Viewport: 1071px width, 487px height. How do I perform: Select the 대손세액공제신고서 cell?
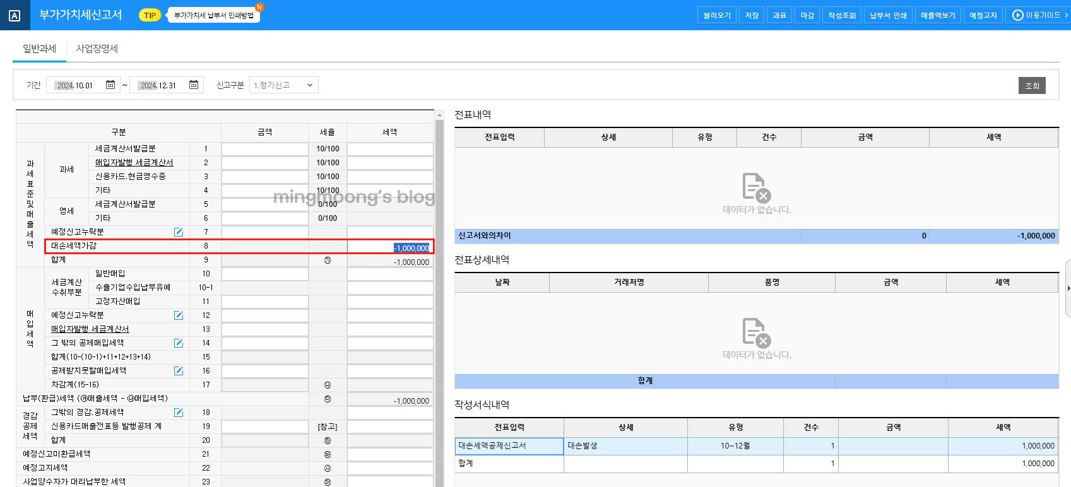pyautogui.click(x=509, y=446)
